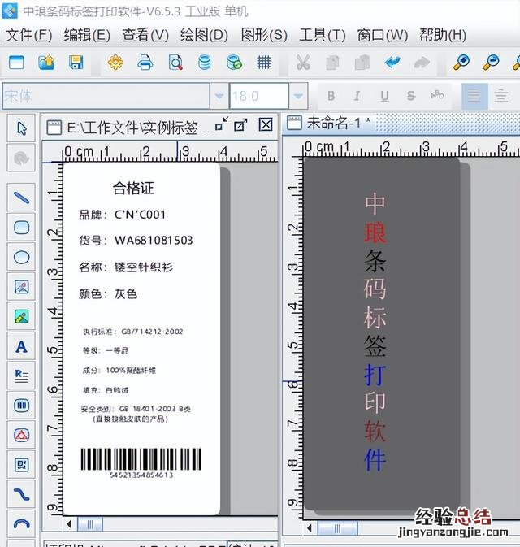This screenshot has width=520, height=547.
Task: Open the 绘图(D) menu
Action: coord(204,35)
